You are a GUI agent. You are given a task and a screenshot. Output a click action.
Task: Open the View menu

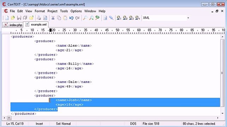(29, 11)
